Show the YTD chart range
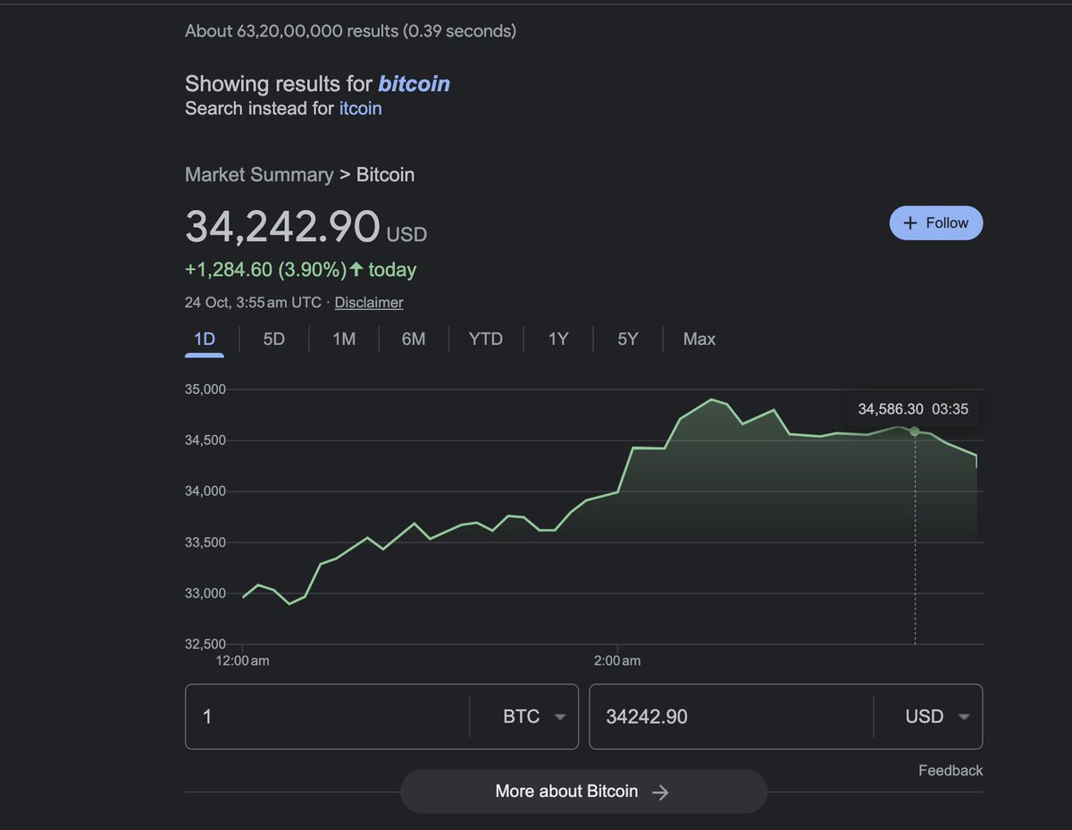The image size is (1072, 830). pos(486,340)
